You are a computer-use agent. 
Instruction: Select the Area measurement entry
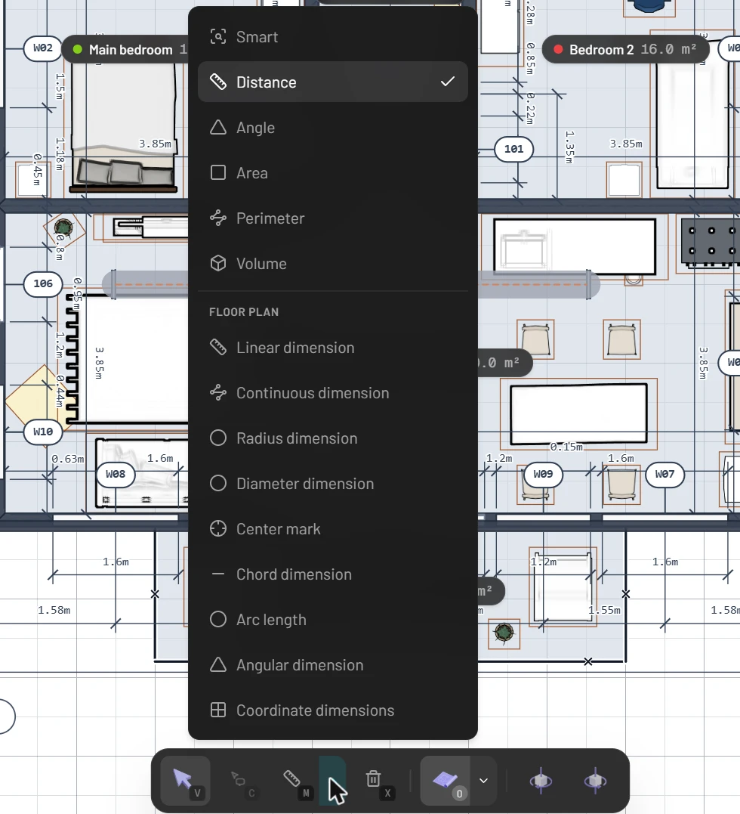click(x=332, y=173)
